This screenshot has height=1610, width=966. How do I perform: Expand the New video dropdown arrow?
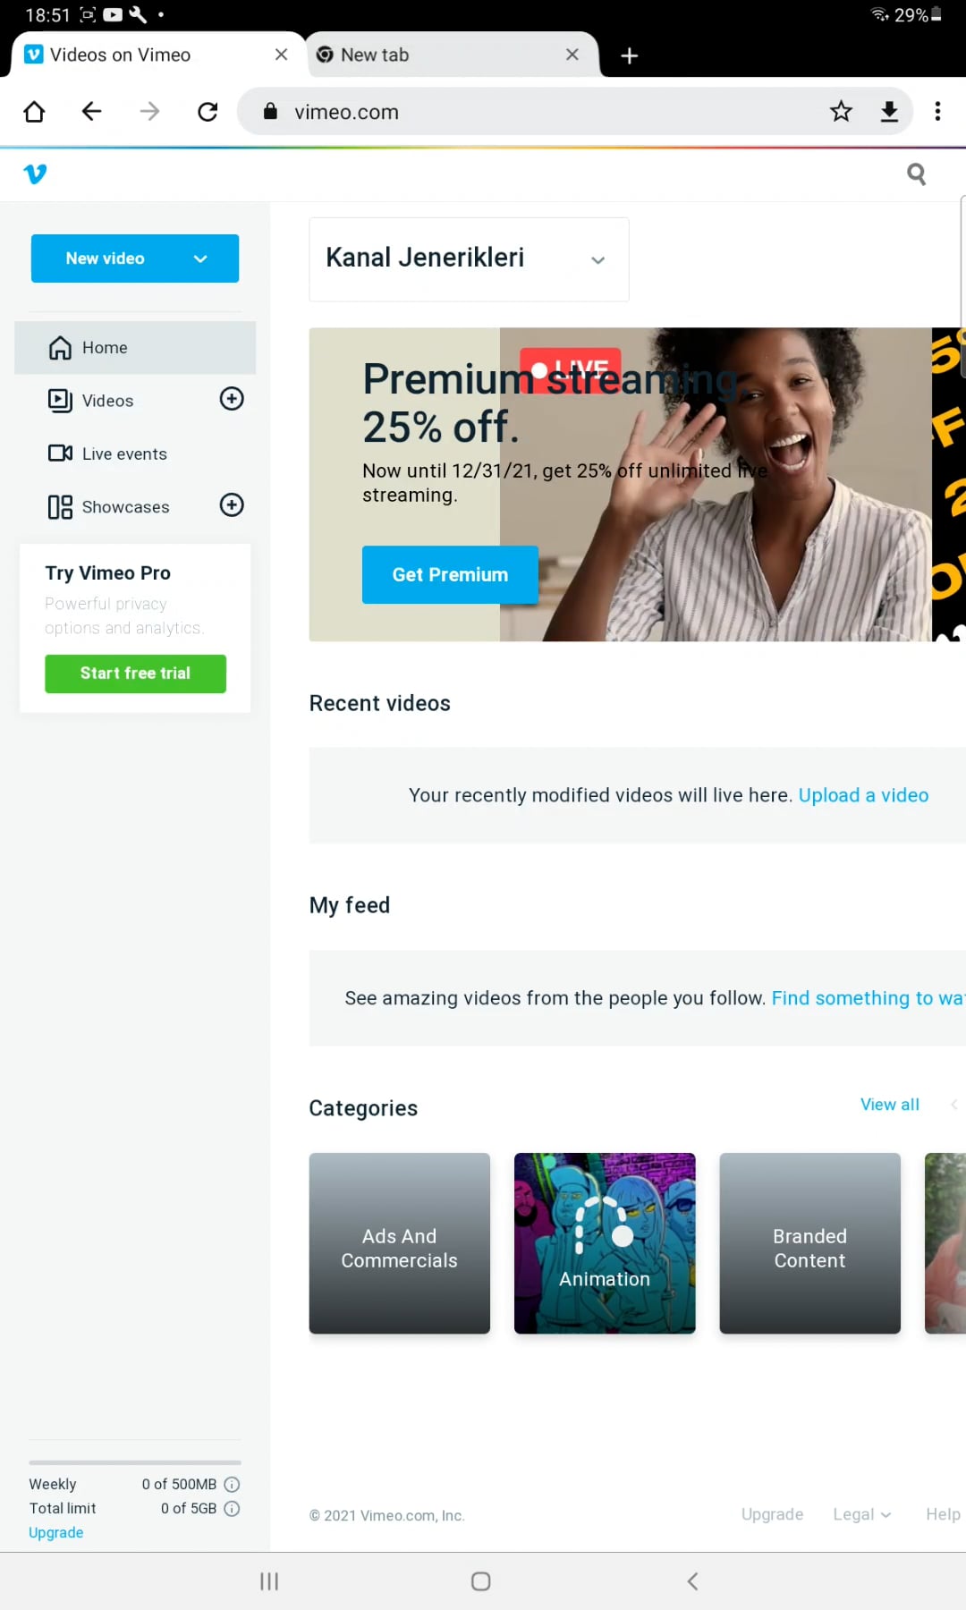click(200, 258)
